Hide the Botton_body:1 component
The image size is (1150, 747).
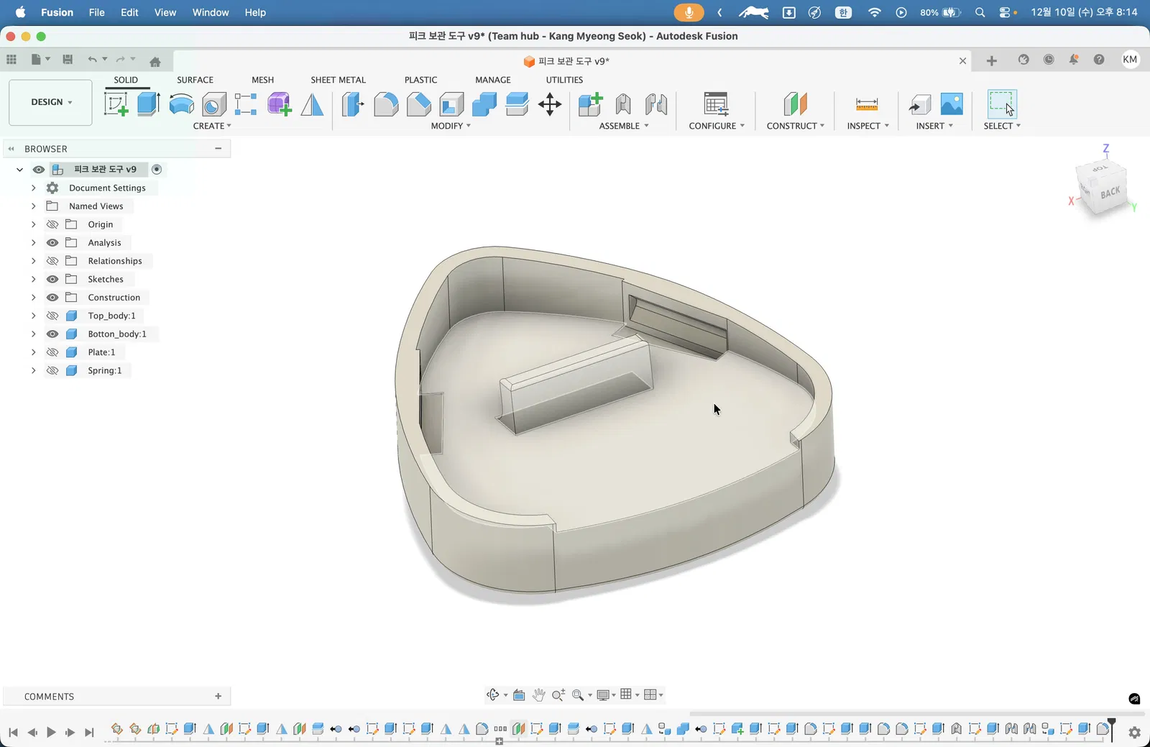pyautogui.click(x=52, y=334)
